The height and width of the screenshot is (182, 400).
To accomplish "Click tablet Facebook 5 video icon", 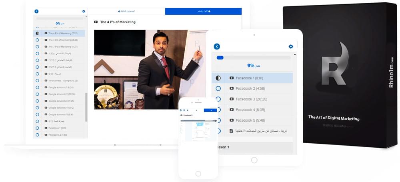I will click(232, 121).
